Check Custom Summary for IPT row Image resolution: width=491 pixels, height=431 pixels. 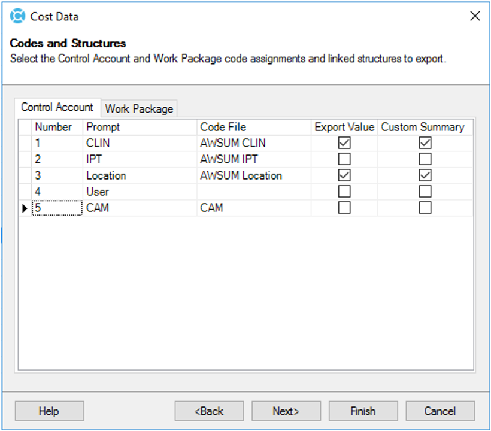tap(425, 159)
